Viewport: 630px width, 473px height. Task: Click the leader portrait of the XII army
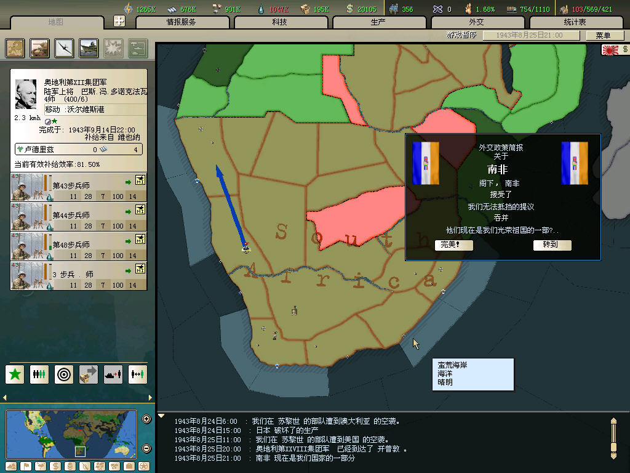point(26,94)
